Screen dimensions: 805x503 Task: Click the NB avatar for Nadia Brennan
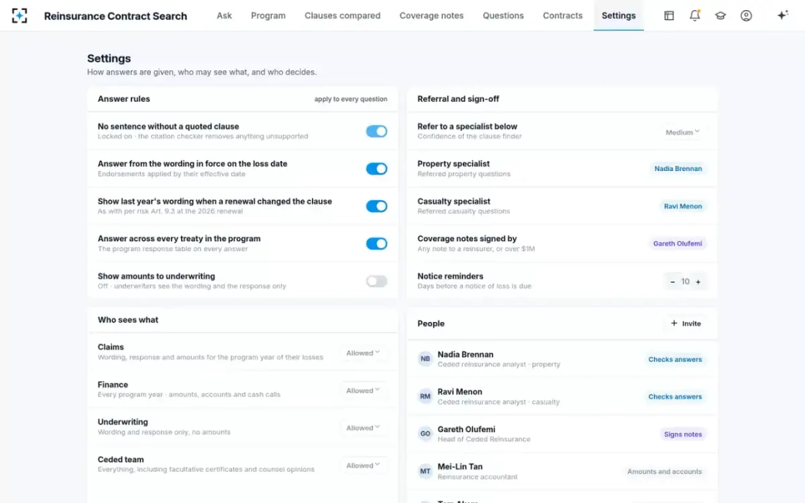click(425, 359)
